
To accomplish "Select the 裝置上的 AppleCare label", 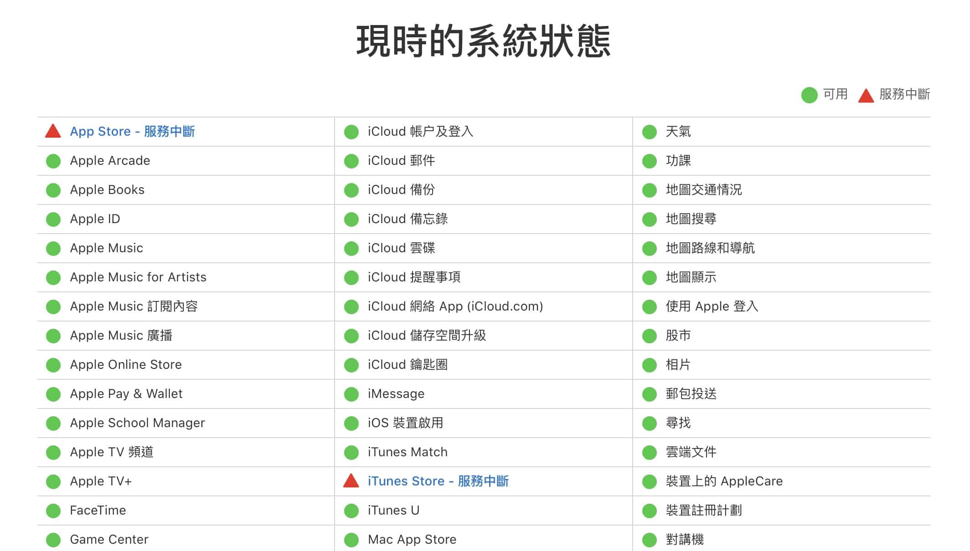I will [724, 481].
